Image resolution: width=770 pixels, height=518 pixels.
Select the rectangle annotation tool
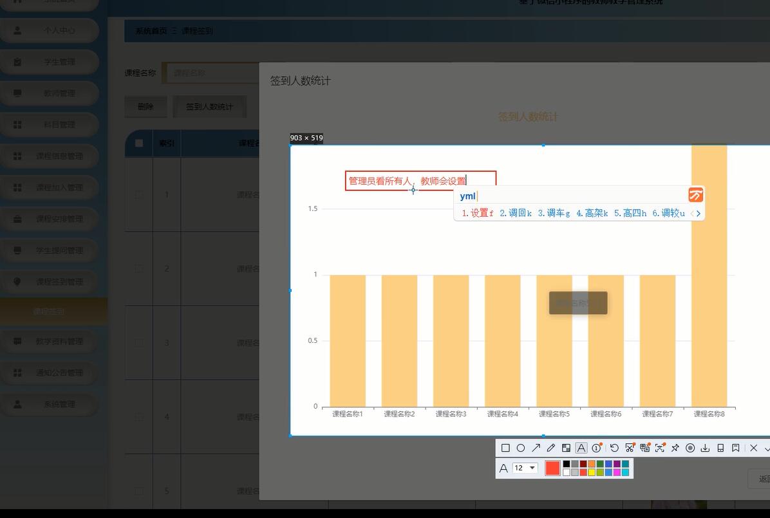(505, 448)
